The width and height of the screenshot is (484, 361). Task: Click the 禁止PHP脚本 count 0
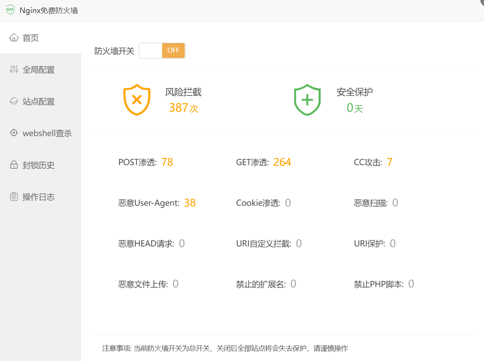pyautogui.click(x=411, y=284)
